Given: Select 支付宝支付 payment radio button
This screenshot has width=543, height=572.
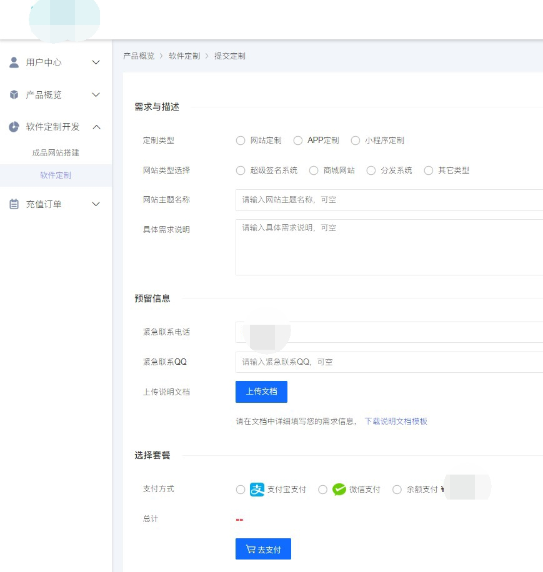Looking at the screenshot, I should [241, 490].
